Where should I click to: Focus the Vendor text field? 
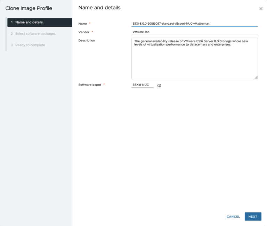click(x=194, y=32)
